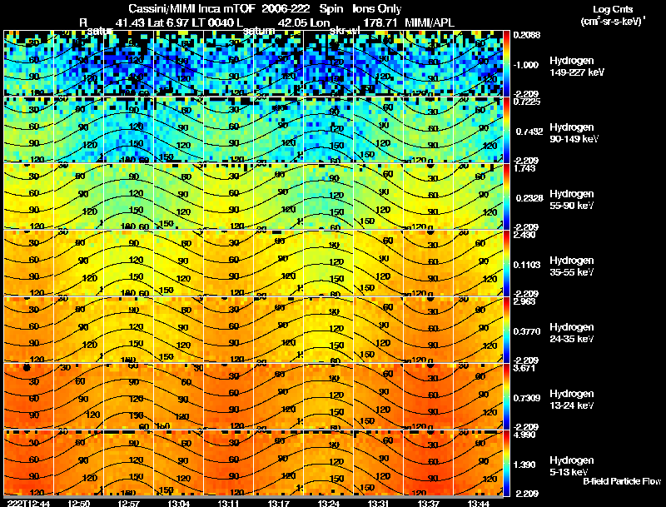The height and width of the screenshot is (507, 666).
Task: Click the 'B-field Particle Flow' caption
Action: tap(622, 481)
